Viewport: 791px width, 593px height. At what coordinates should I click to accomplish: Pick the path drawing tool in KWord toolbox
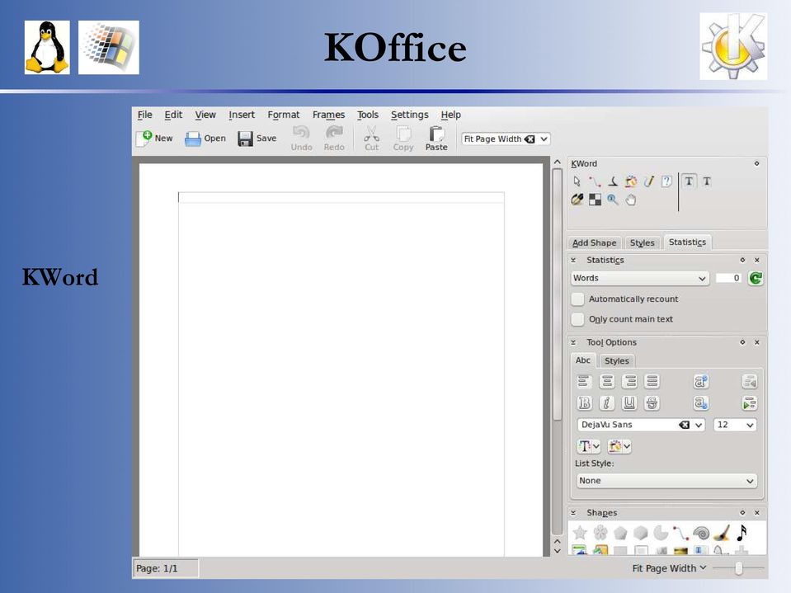click(x=595, y=181)
